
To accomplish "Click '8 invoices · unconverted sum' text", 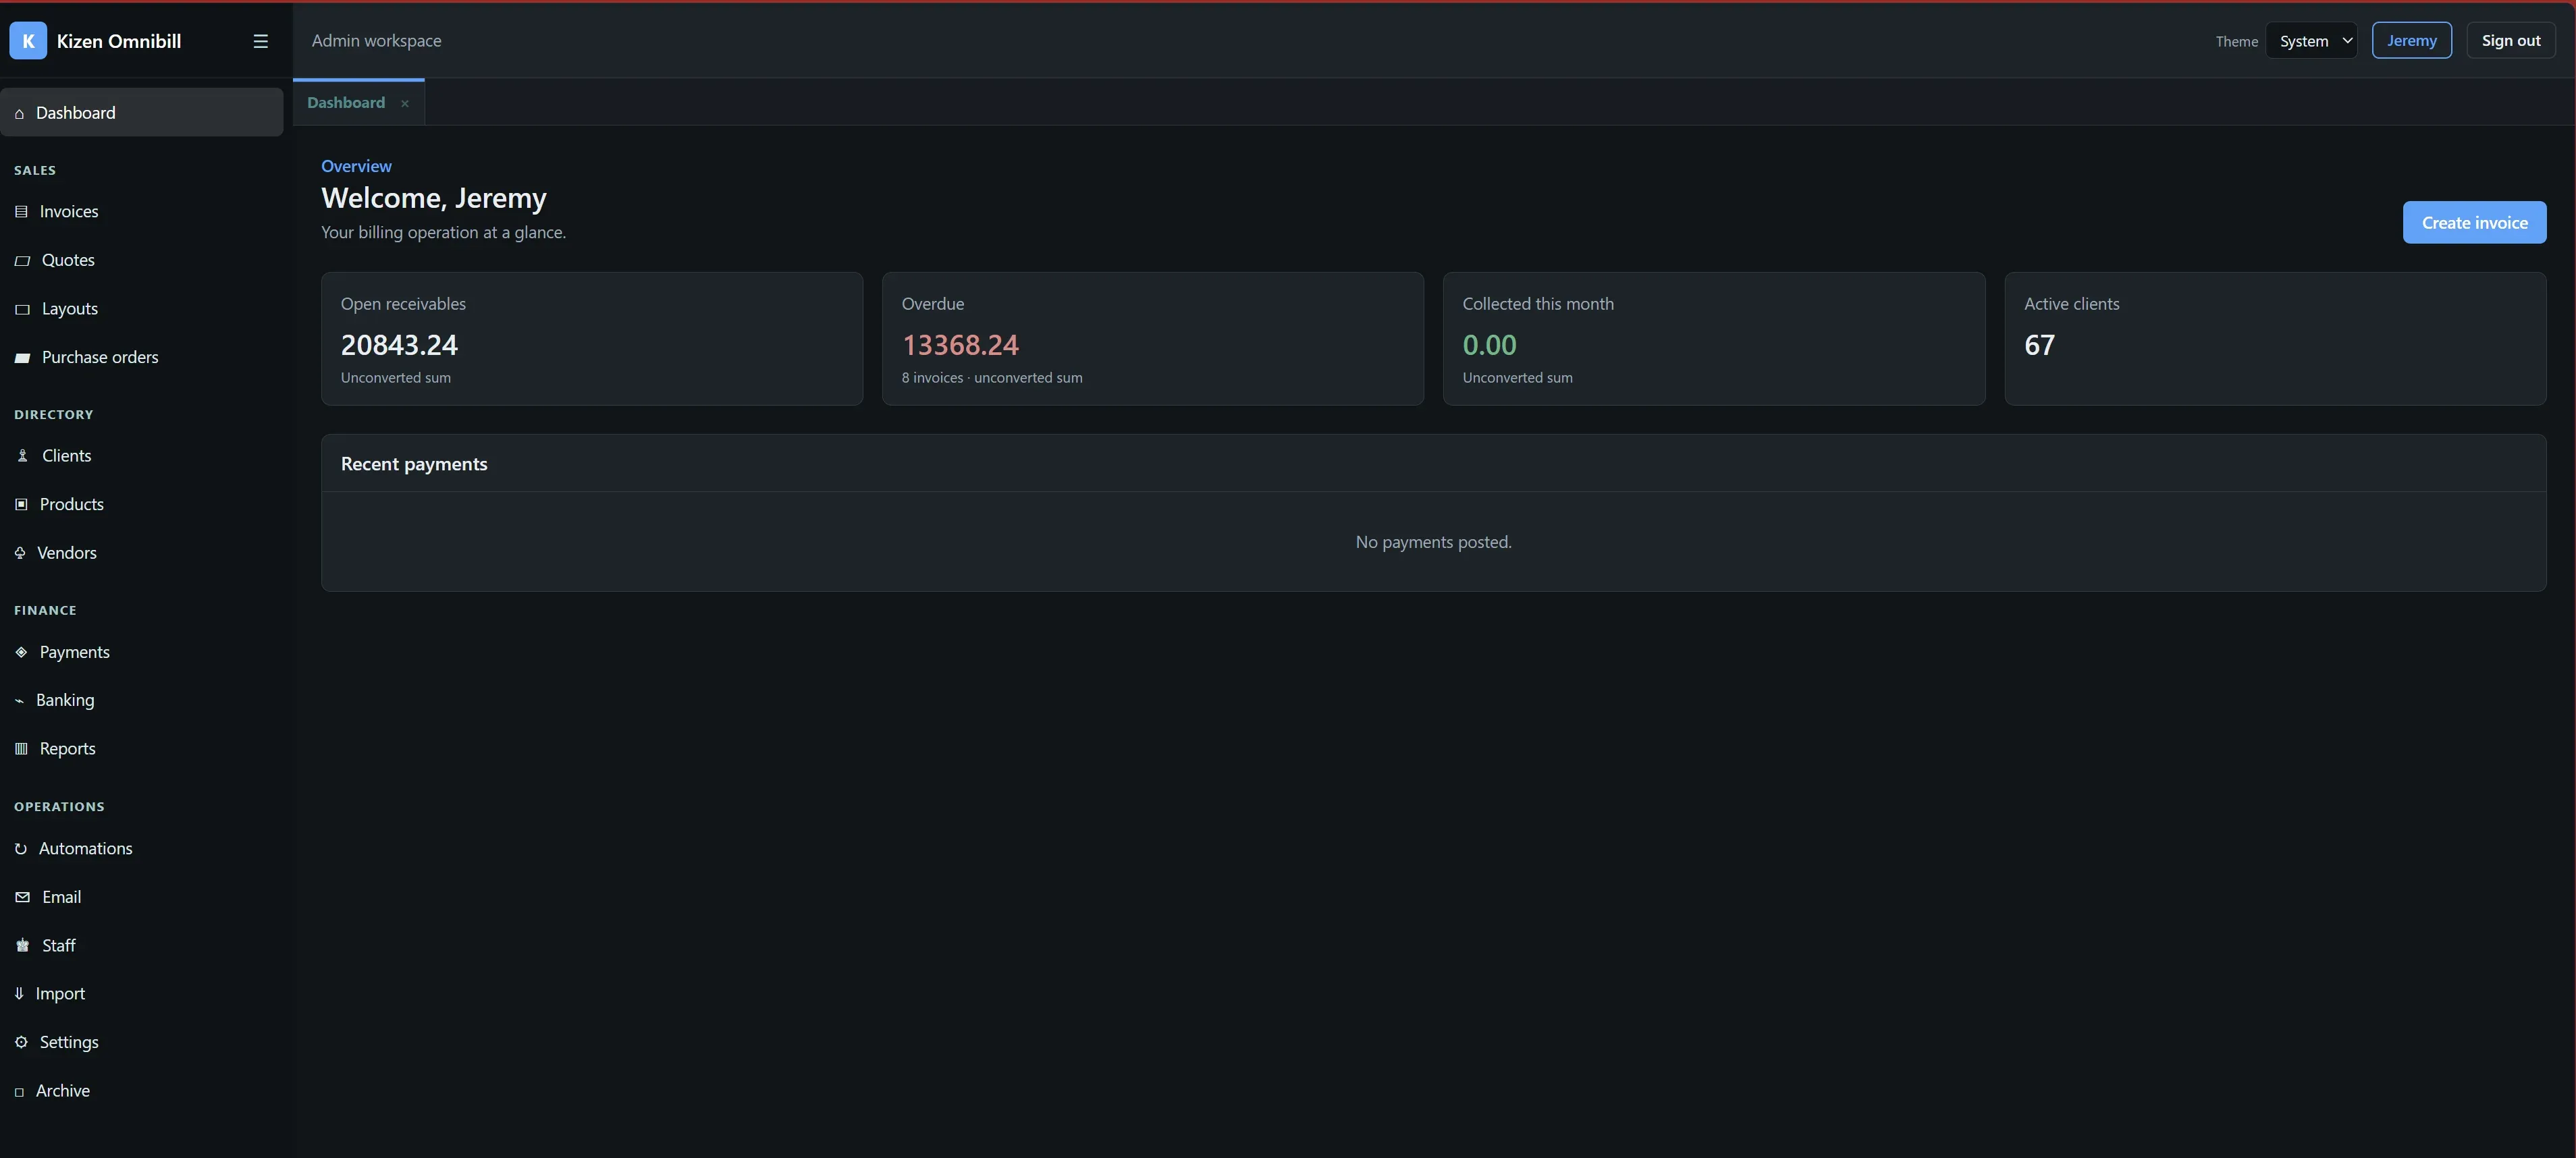I will point(992,378).
